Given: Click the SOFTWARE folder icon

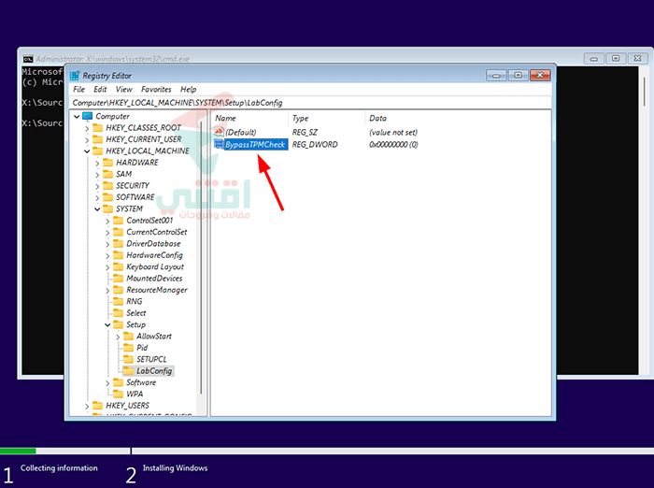Looking at the screenshot, I should [108, 197].
